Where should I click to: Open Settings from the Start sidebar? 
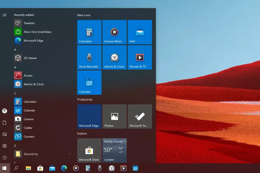point(5,146)
